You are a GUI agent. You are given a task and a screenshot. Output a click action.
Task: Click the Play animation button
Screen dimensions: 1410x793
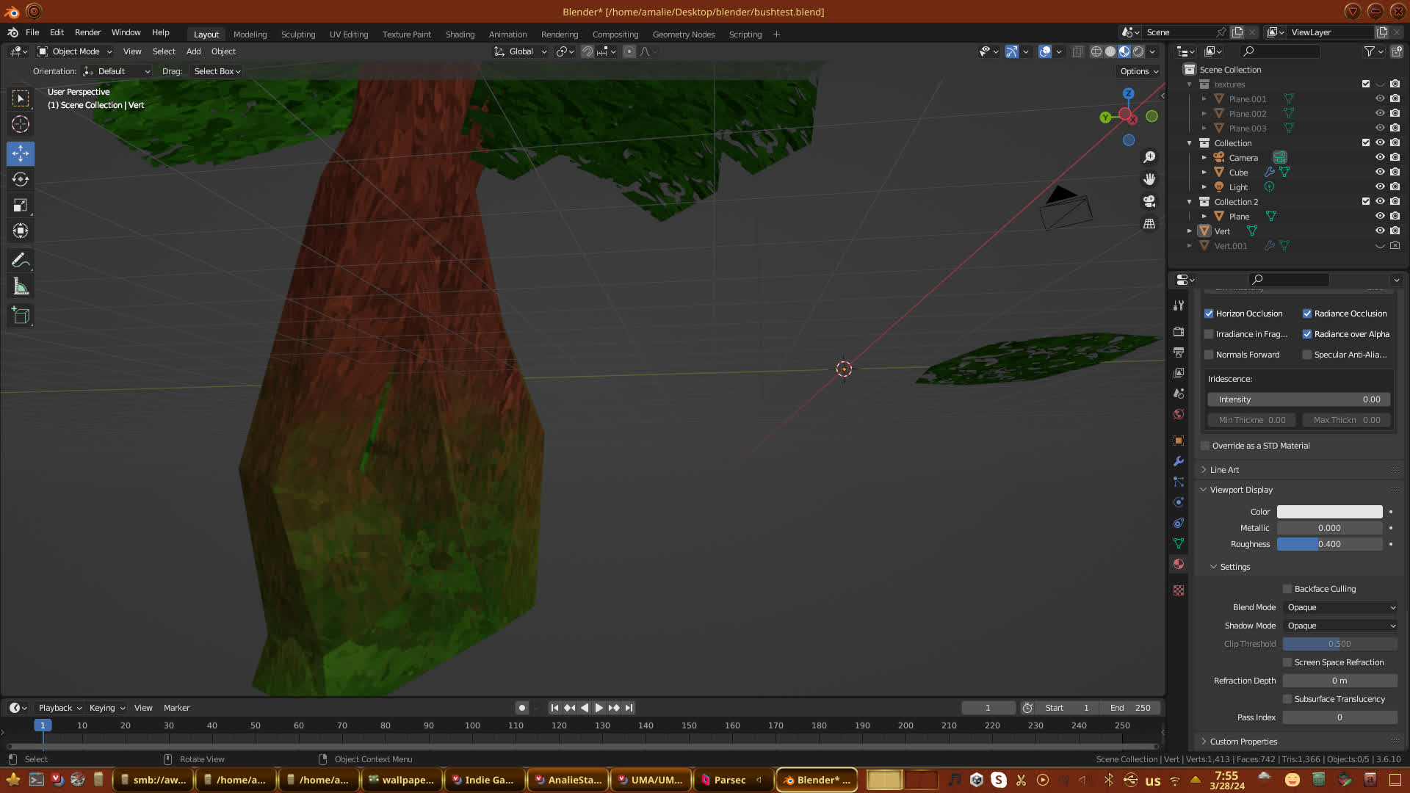pyautogui.click(x=599, y=708)
